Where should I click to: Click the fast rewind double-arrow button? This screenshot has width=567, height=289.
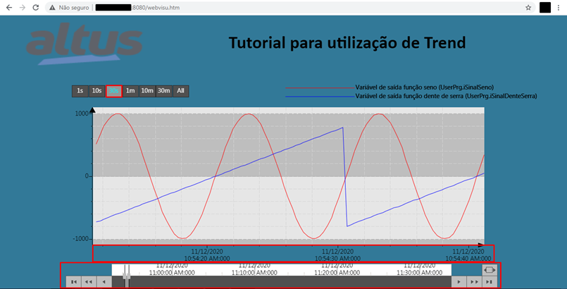pos(88,281)
